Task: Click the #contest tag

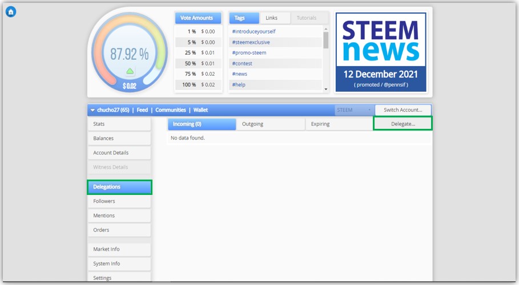Action: (242, 63)
